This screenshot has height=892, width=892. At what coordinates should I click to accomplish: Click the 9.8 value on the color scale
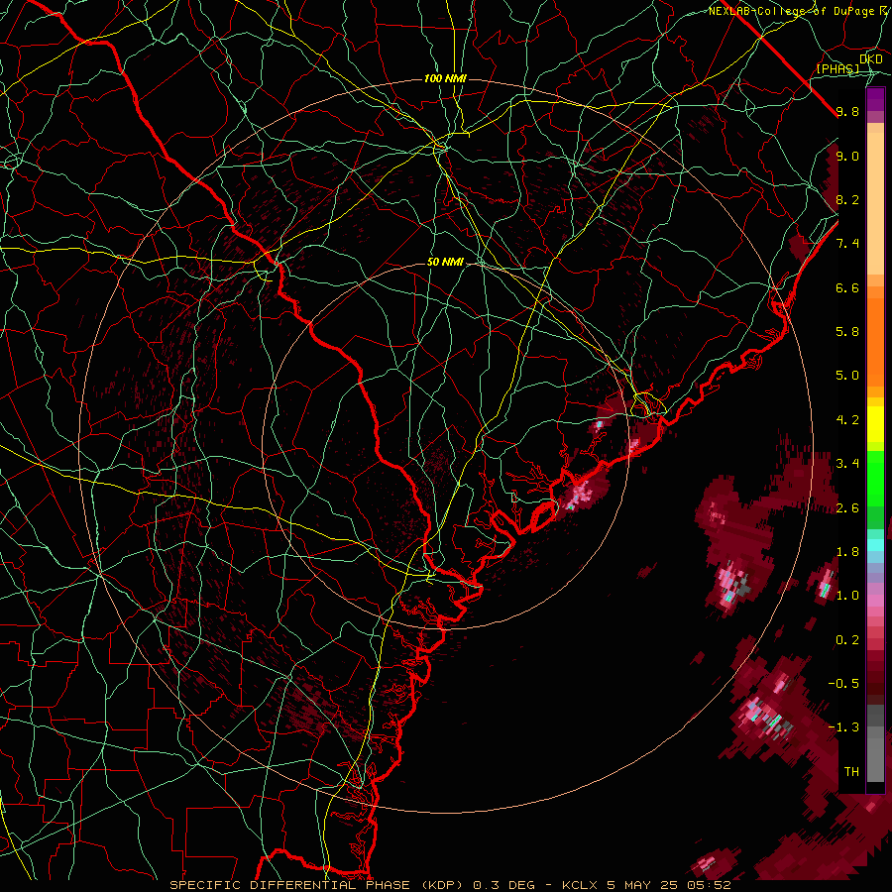[x=847, y=112]
